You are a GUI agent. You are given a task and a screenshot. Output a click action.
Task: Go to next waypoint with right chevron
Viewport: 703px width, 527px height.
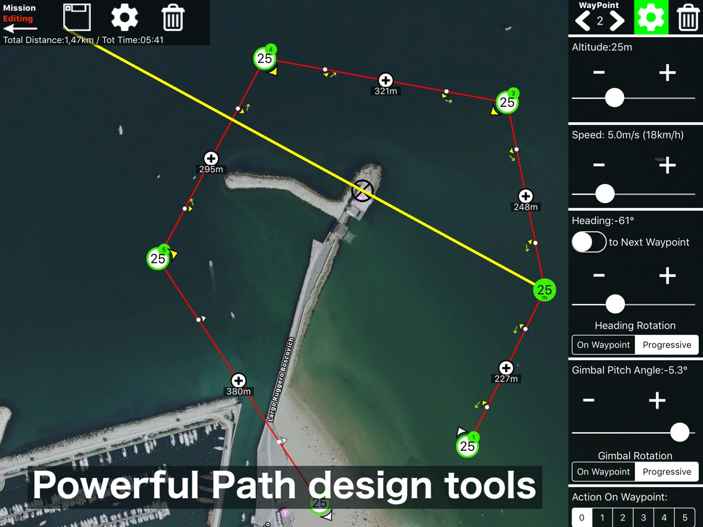(616, 21)
